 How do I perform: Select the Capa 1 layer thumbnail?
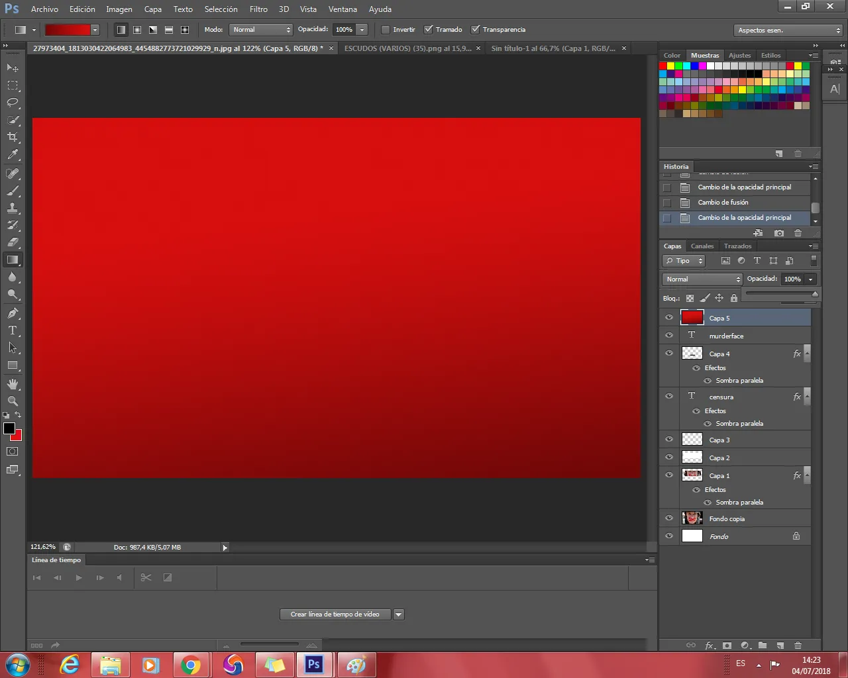692,475
